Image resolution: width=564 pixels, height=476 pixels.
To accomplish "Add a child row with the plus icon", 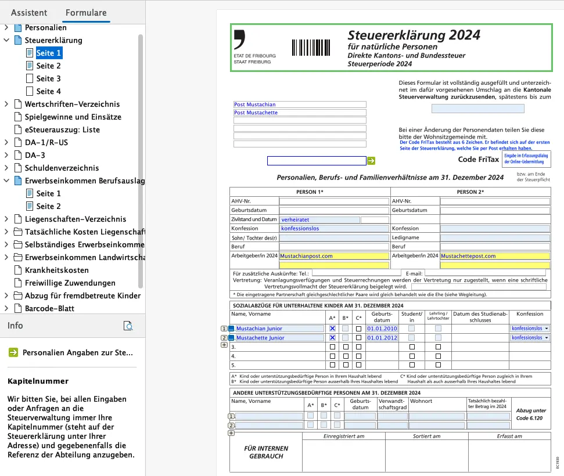I will click(x=224, y=345).
